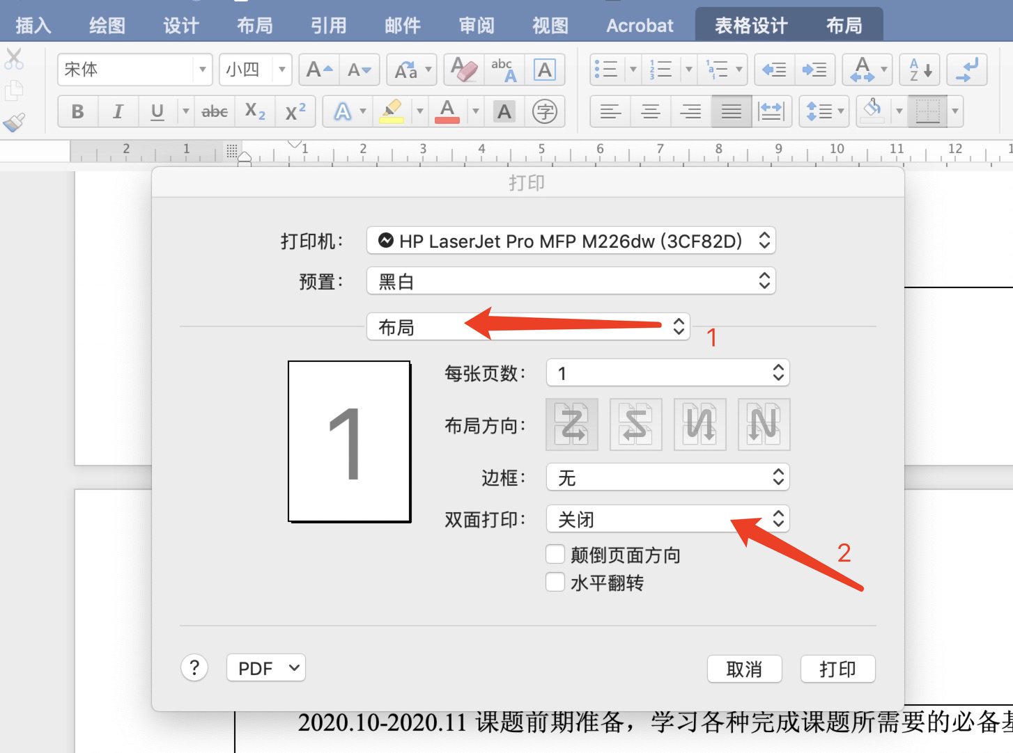Select the strikethrough icon
Viewport: 1013px width, 753px height.
(214, 111)
